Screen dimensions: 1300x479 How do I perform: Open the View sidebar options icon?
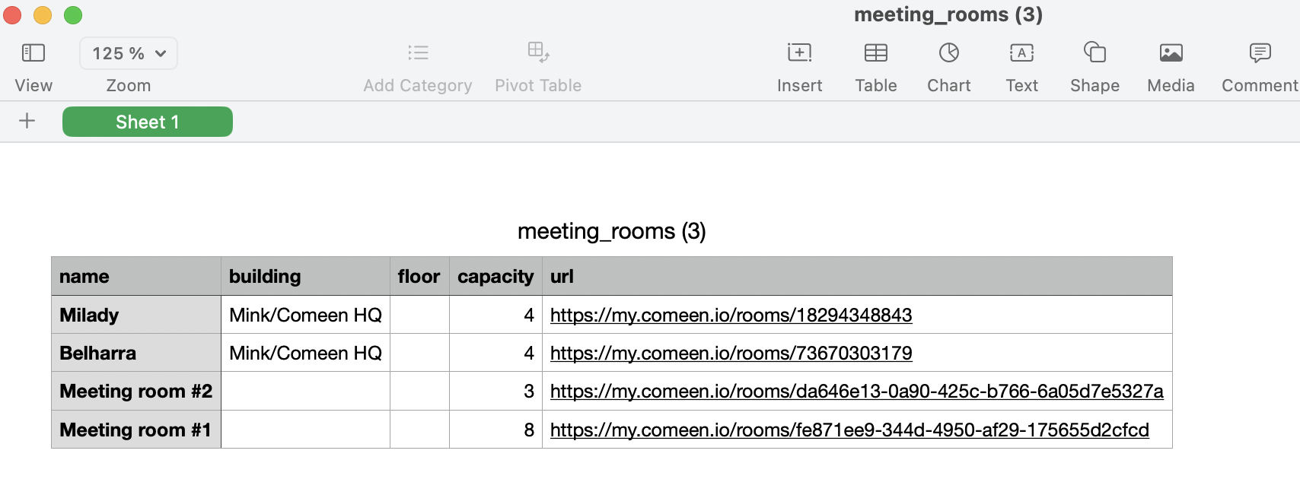pos(33,52)
